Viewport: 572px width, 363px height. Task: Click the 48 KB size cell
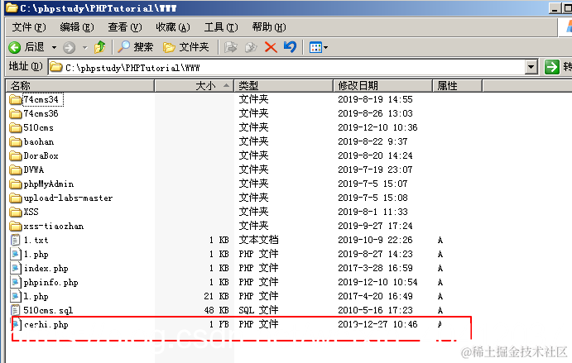click(216, 311)
